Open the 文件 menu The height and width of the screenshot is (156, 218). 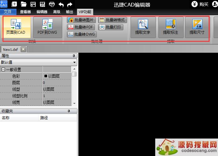[x=8, y=12]
